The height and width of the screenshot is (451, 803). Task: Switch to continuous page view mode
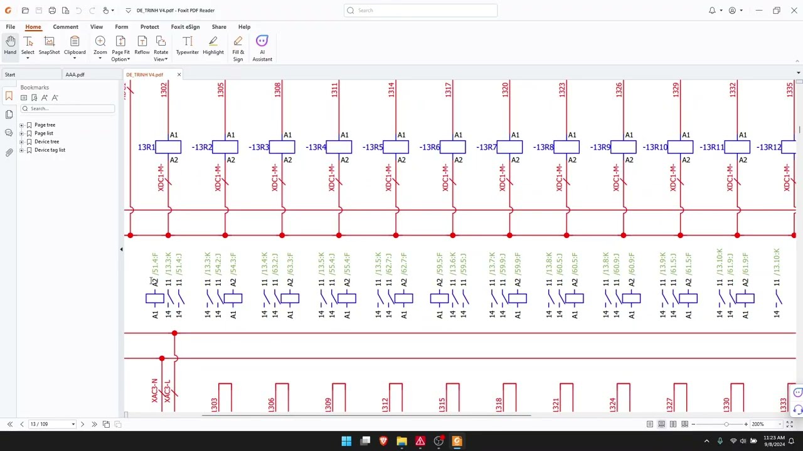point(661,424)
